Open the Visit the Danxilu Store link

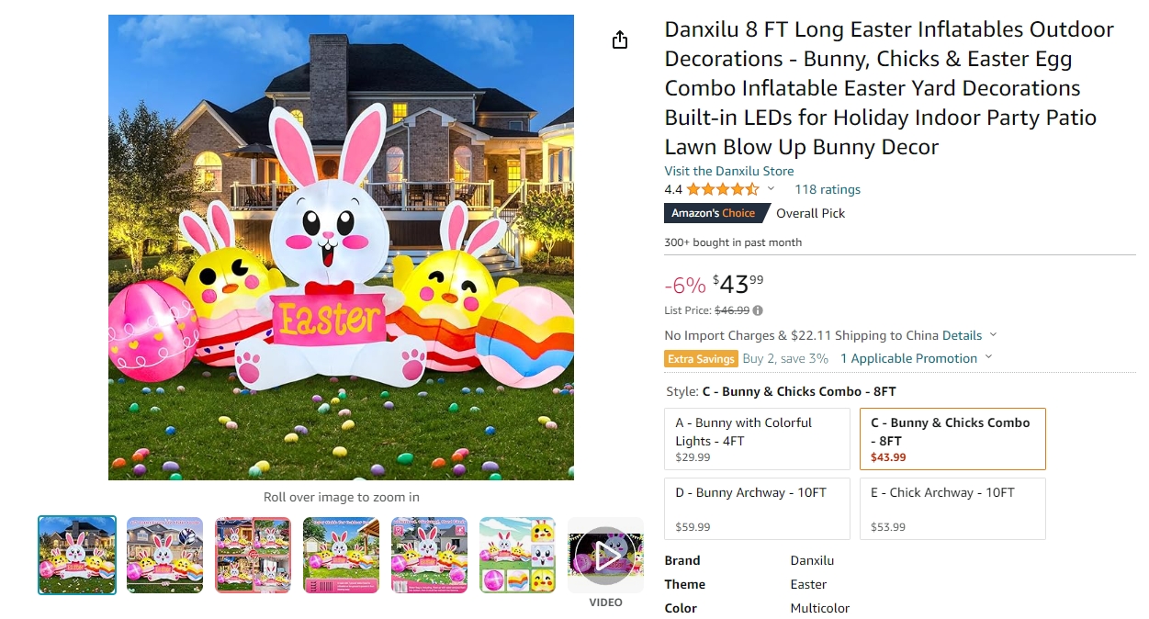click(x=729, y=171)
